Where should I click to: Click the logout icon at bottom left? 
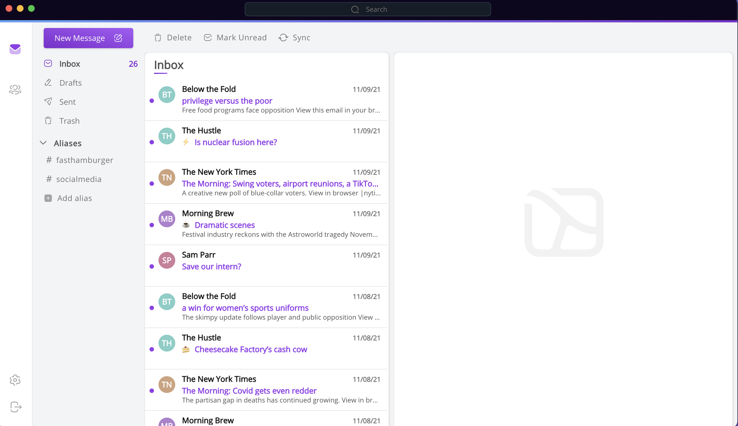pos(16,407)
